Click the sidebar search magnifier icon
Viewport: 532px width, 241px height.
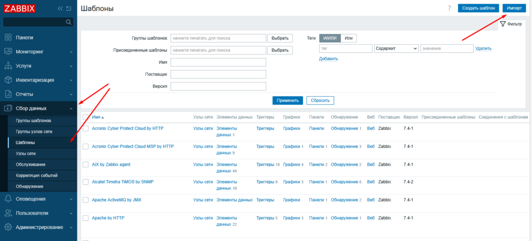click(68, 22)
